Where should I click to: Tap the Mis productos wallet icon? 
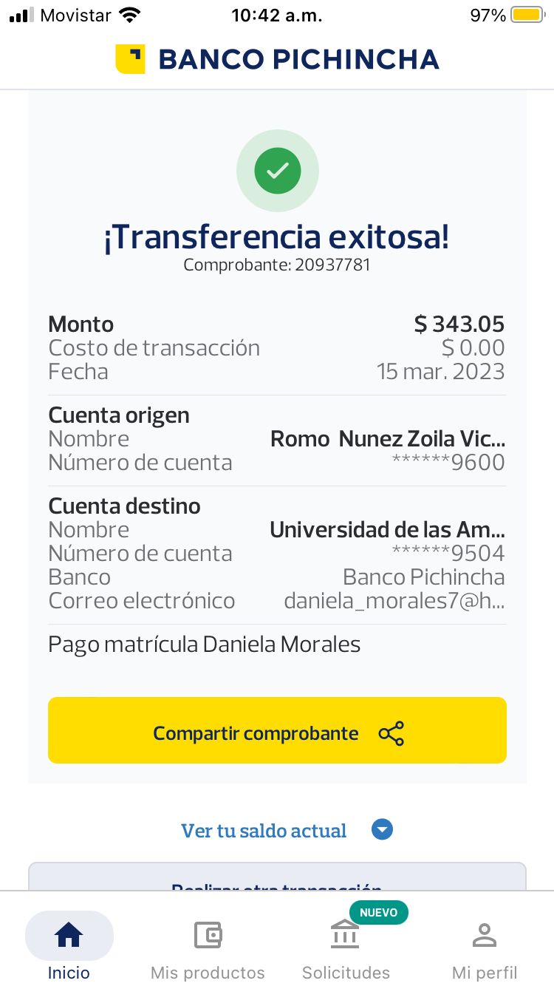click(x=208, y=936)
